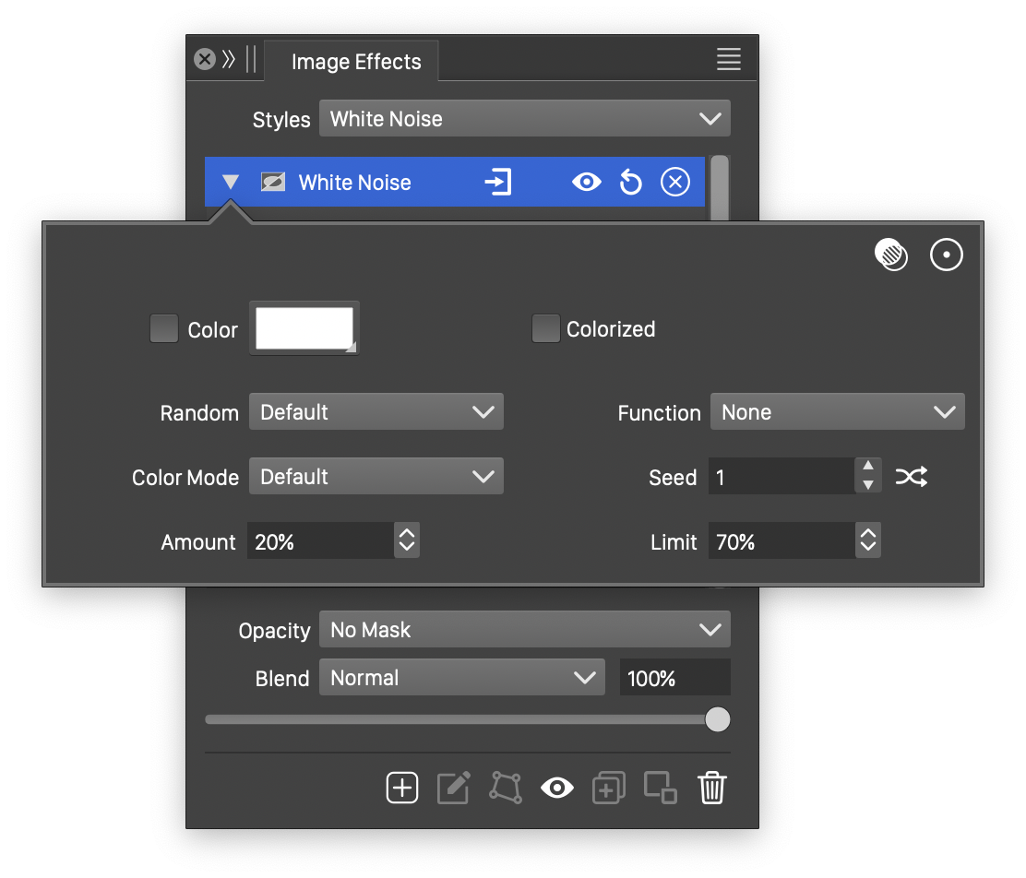
Task: Enable the Color checkbox
Action: (x=164, y=329)
